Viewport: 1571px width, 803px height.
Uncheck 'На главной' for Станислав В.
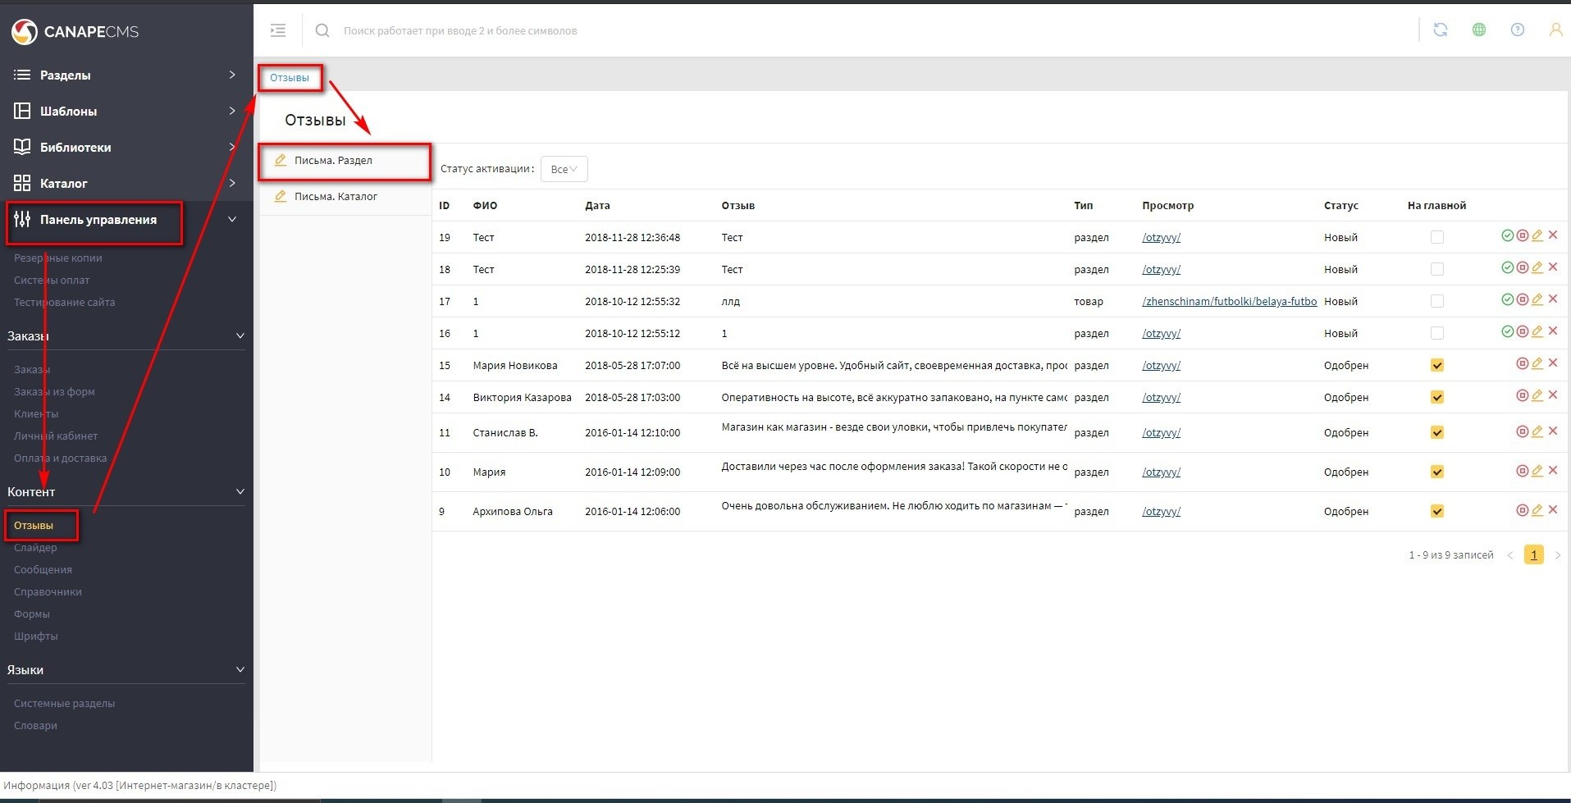[1436, 432]
